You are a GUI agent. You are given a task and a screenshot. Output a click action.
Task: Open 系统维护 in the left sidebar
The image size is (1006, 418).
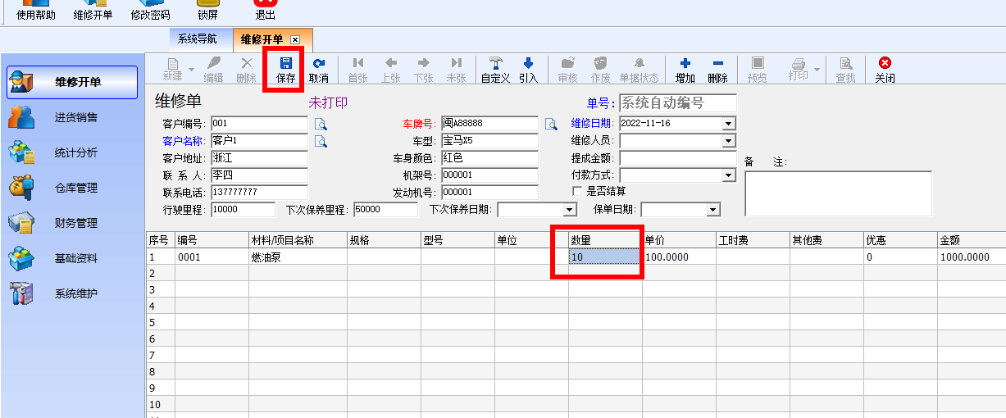[72, 293]
